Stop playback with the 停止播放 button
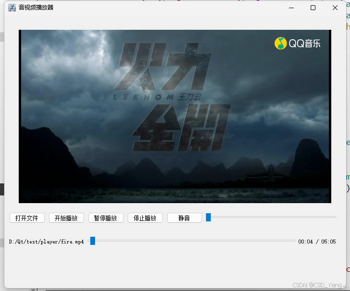The width and height of the screenshot is (350, 291). click(145, 218)
